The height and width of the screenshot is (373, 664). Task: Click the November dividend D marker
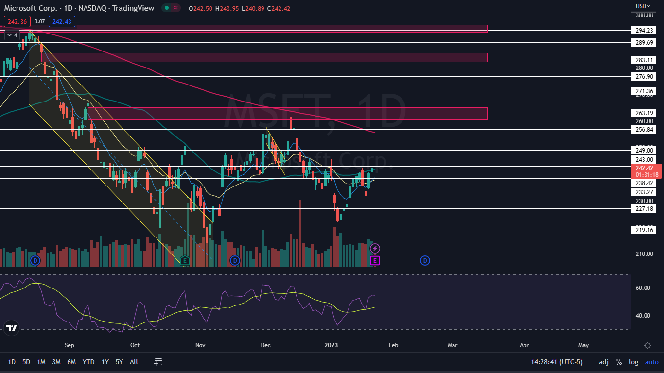235,261
